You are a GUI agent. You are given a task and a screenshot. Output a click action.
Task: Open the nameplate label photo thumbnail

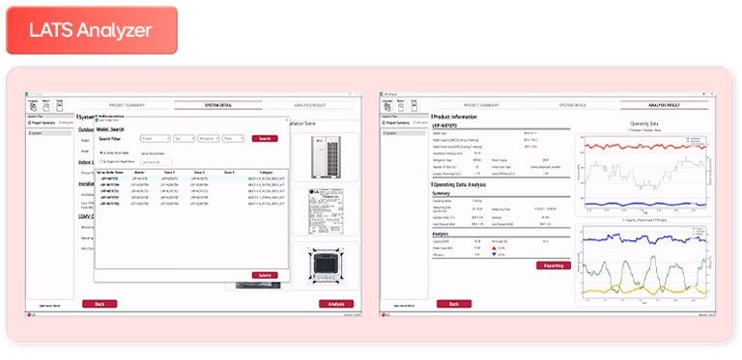(x=326, y=211)
